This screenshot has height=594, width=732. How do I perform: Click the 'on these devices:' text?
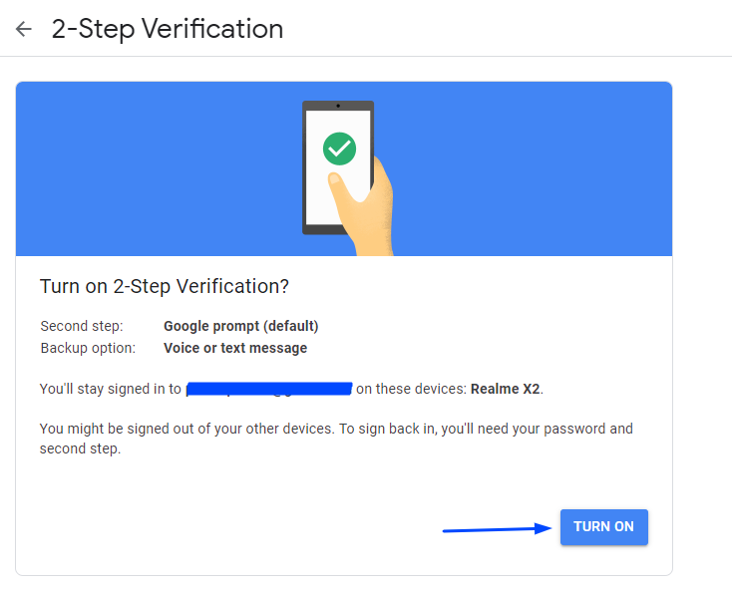click(411, 389)
